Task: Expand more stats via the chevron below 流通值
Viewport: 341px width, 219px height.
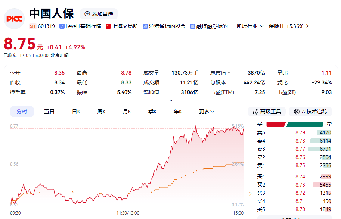Action: 171,100
